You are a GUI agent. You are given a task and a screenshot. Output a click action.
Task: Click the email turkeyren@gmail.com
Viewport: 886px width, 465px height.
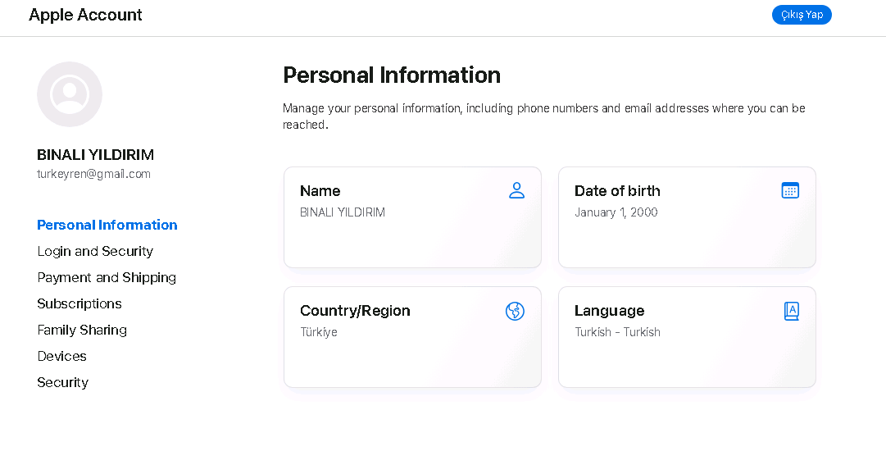coord(93,174)
